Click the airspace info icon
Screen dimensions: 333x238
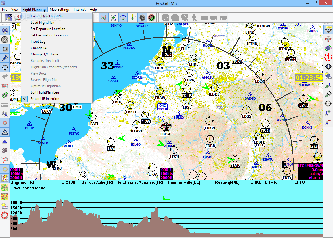tap(328, 48)
